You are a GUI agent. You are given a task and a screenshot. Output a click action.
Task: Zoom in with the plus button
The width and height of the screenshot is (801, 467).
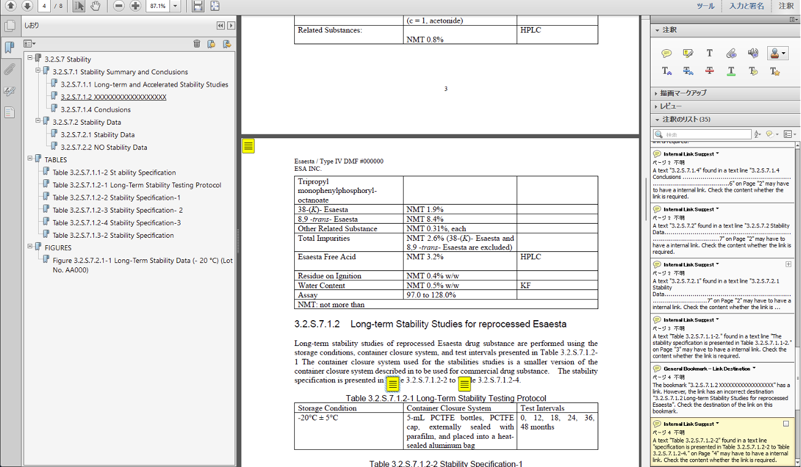tap(136, 6)
